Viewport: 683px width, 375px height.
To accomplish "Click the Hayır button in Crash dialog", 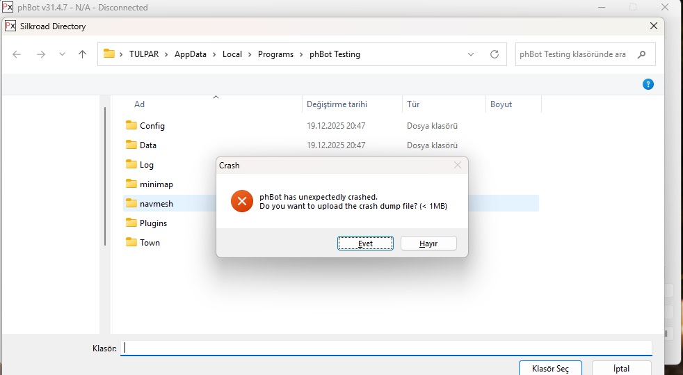I will (x=428, y=244).
